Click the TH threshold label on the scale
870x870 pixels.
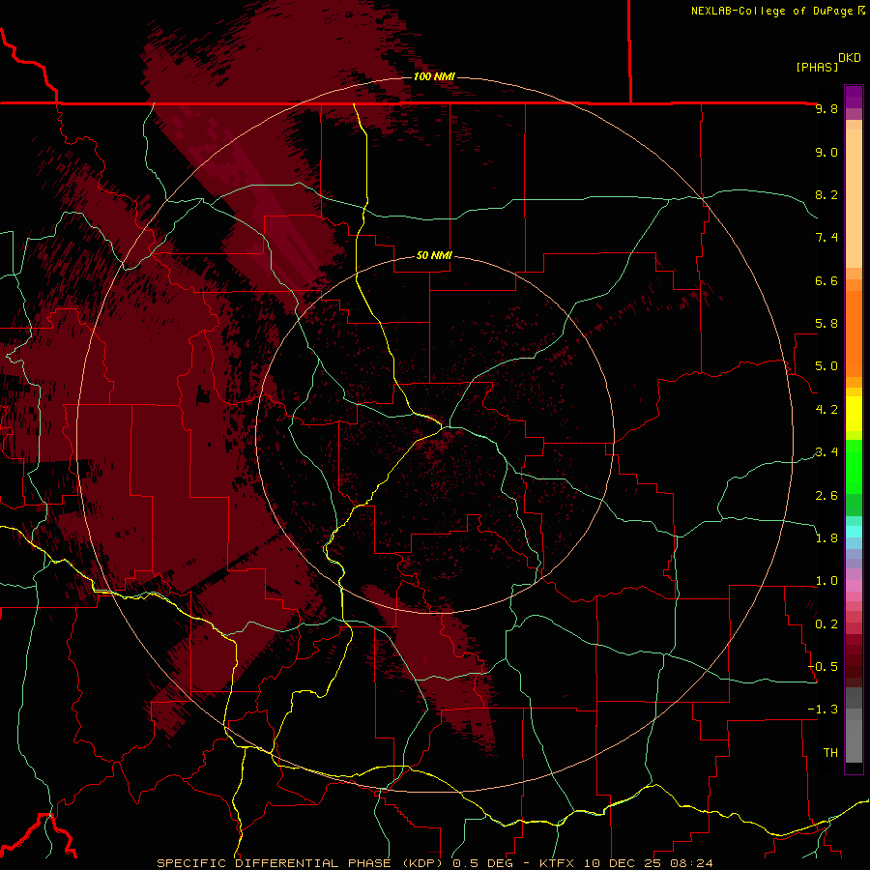[x=830, y=753]
